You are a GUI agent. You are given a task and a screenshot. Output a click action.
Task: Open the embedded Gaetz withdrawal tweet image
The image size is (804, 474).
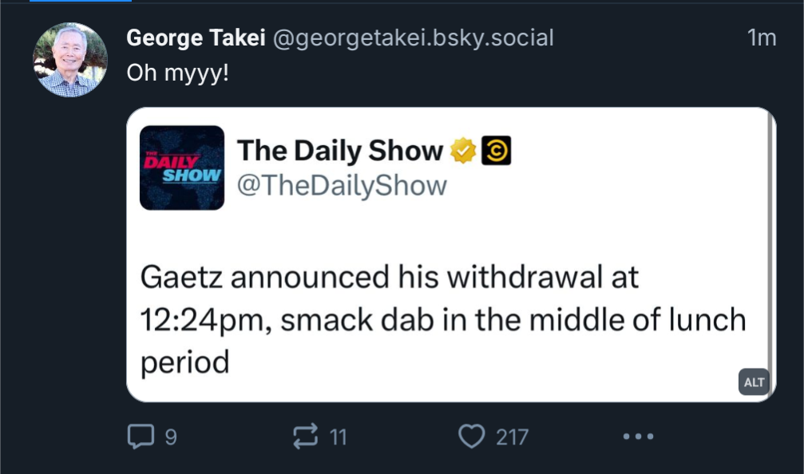(451, 255)
